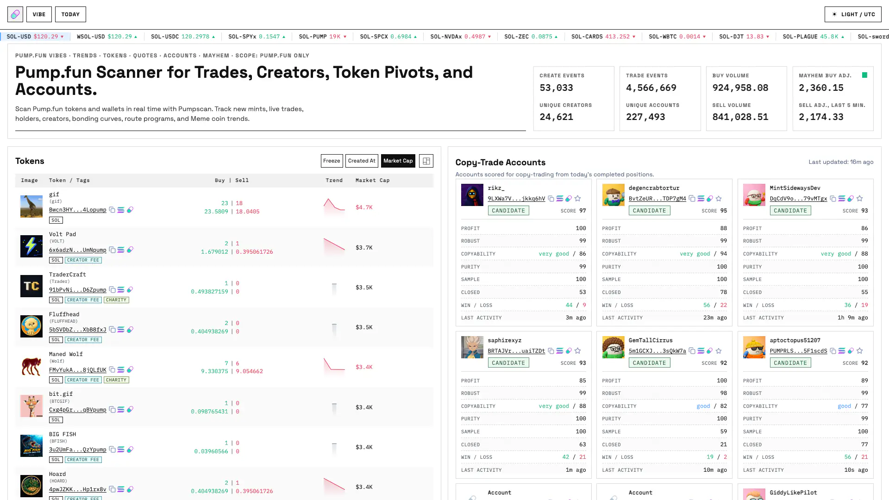Star the rikz_ account as favorite
The image size is (889, 500).
577,199
